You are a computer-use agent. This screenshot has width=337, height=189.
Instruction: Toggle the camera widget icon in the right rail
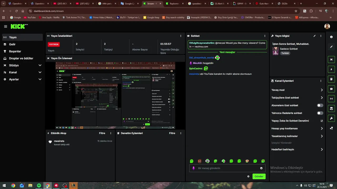(x=331, y=108)
